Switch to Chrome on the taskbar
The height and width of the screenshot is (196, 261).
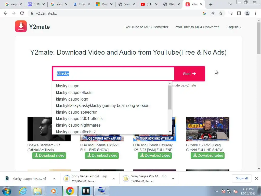[x=70, y=191]
